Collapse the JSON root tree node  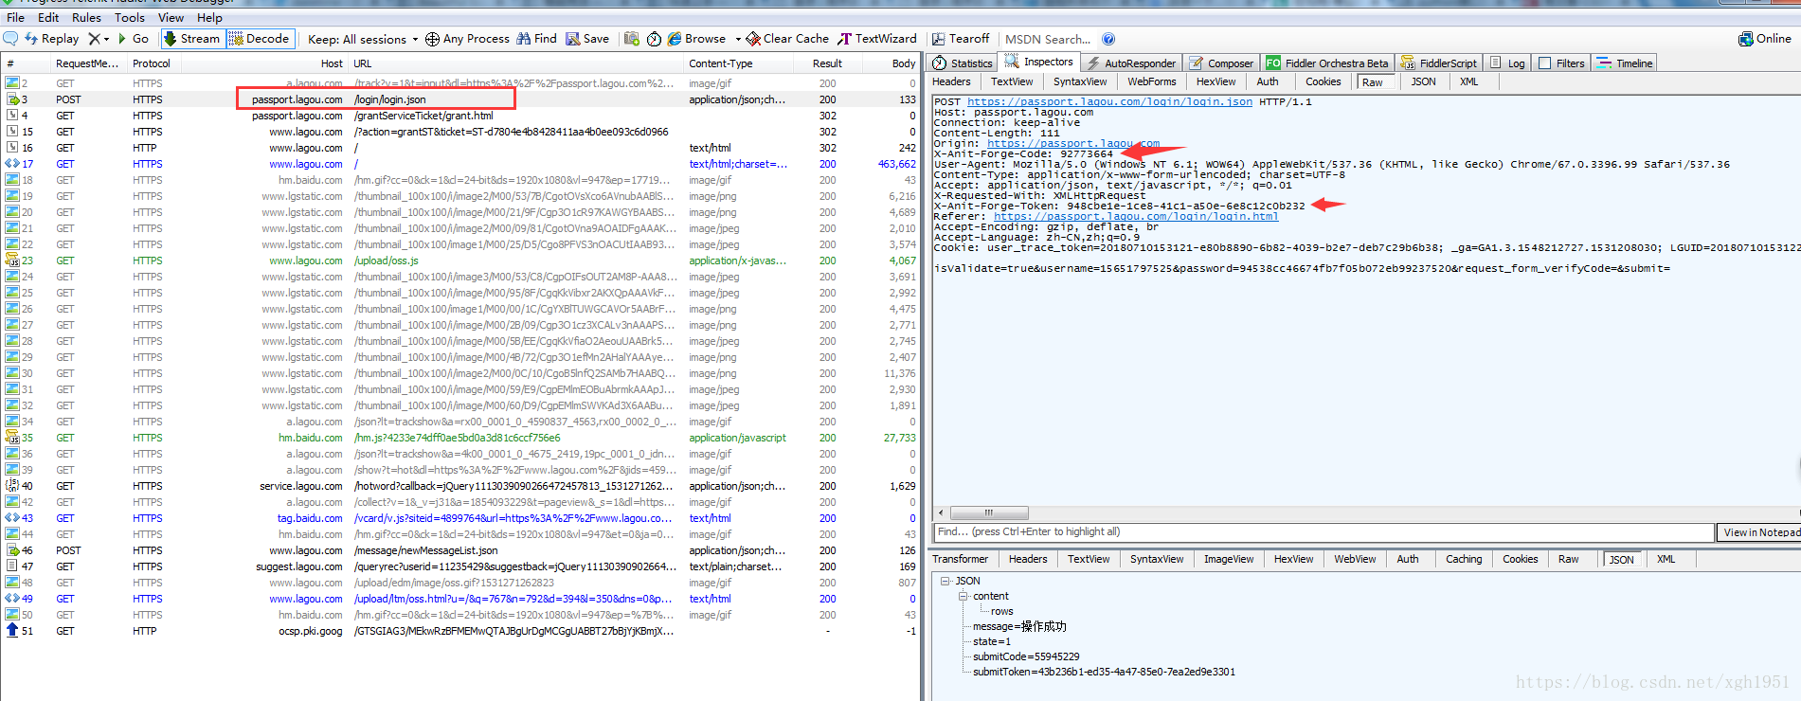coord(945,581)
